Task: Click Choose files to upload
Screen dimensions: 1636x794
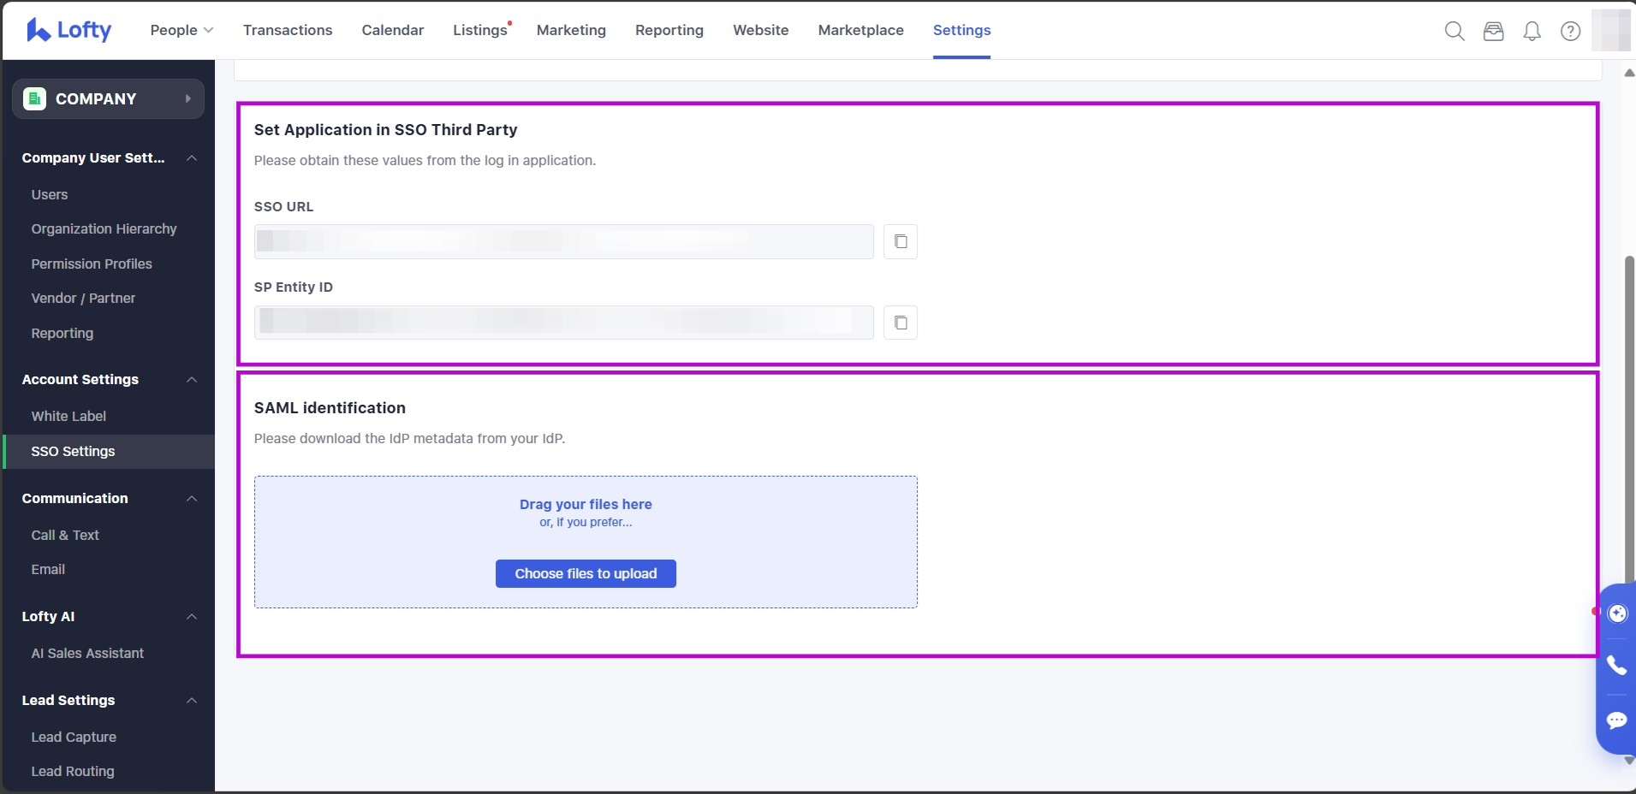Action: click(x=586, y=574)
